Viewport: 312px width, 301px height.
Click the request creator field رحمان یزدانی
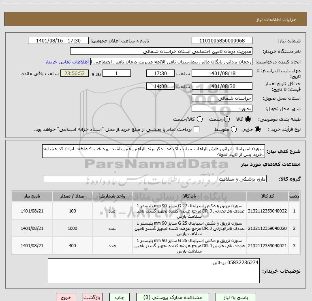click(x=171, y=61)
